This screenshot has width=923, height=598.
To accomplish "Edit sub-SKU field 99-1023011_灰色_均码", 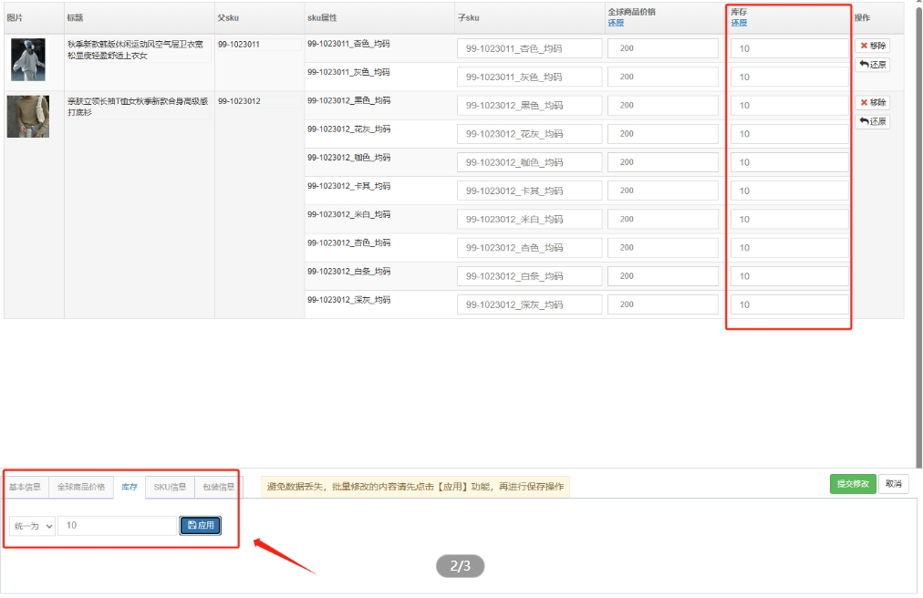I will [x=529, y=77].
